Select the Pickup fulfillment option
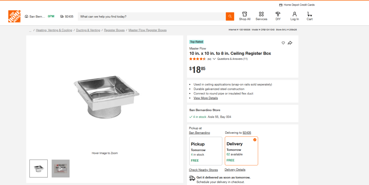The height and width of the screenshot is (185, 369). click(205, 151)
